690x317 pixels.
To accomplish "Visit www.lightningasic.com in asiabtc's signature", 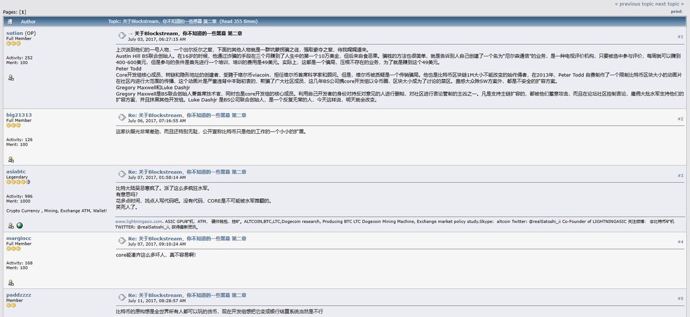I will (x=139, y=221).
